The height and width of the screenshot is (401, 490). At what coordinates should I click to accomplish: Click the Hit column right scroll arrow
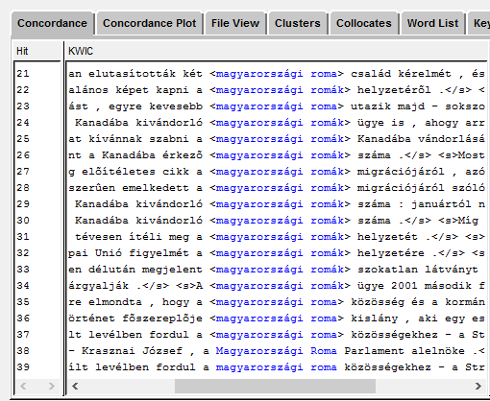(51, 386)
